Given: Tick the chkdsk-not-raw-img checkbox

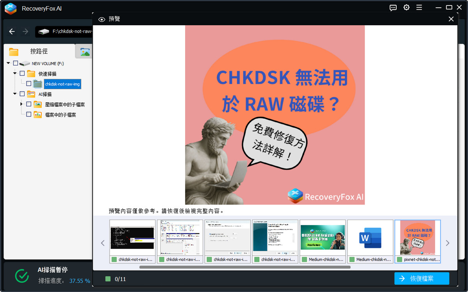Looking at the screenshot, I should click(x=28, y=84).
